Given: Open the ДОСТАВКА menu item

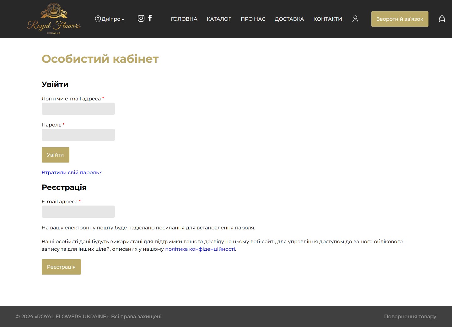Looking at the screenshot, I should point(289,19).
